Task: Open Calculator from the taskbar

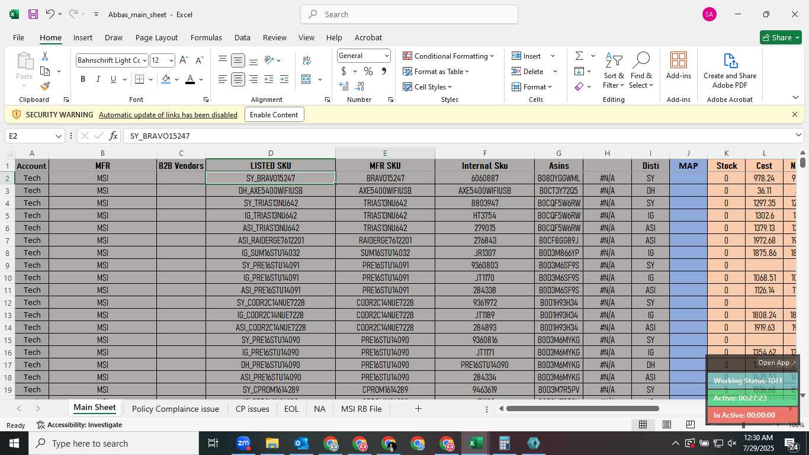Action: 505,443
